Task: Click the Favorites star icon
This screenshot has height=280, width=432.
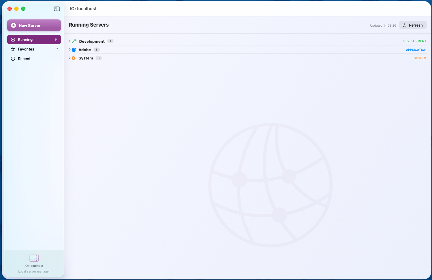Action: [13, 49]
